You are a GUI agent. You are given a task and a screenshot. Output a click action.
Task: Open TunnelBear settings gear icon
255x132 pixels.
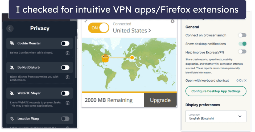click(172, 21)
